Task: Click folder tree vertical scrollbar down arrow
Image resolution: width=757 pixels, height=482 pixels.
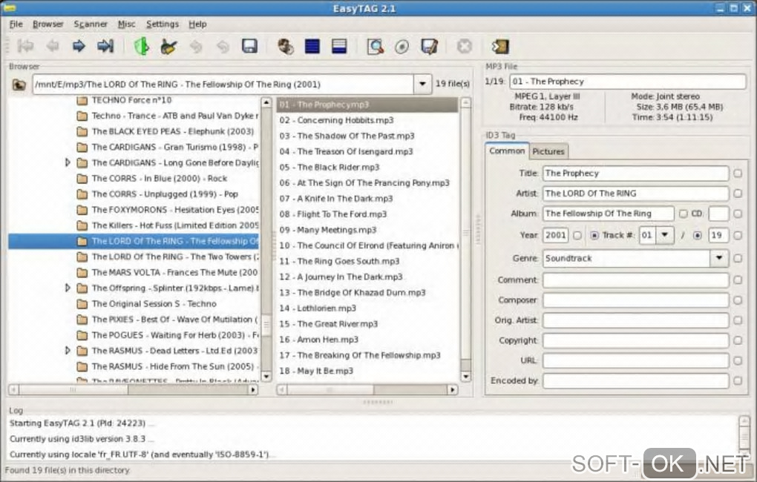Action: pyautogui.click(x=266, y=377)
